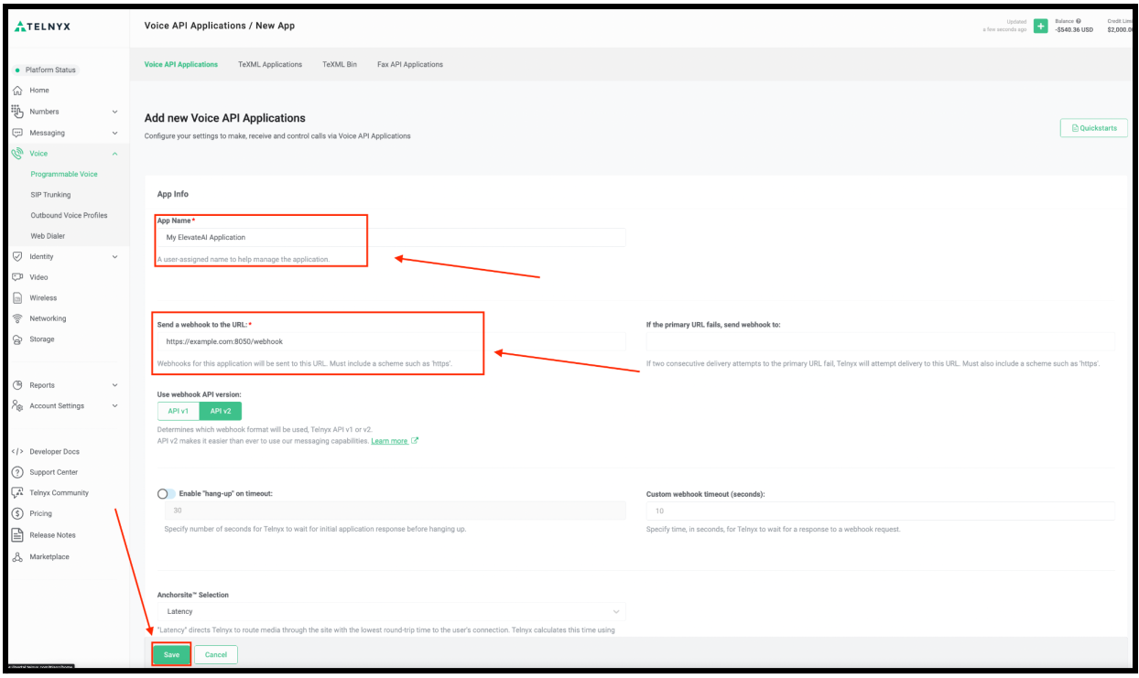The image size is (1139, 678).
Task: Click the Account Settings gear icon
Action: (16, 406)
